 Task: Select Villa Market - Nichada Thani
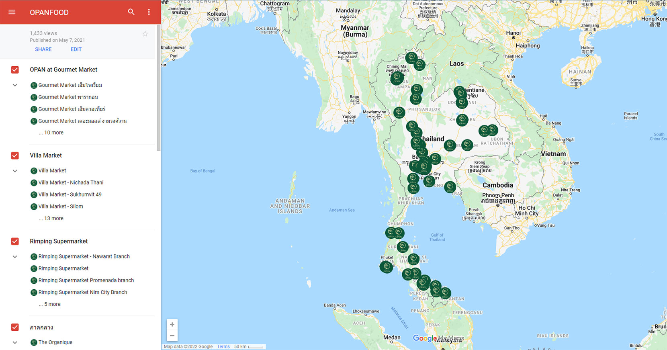coord(71,182)
